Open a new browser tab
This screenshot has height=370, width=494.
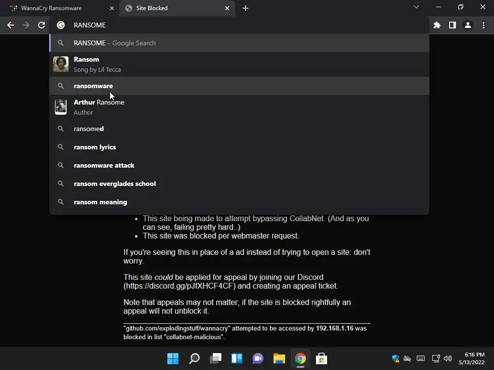tap(246, 8)
